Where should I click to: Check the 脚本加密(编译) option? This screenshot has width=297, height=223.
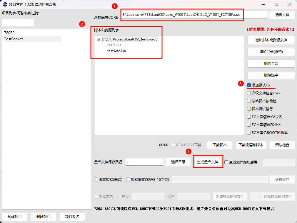pos(96,179)
